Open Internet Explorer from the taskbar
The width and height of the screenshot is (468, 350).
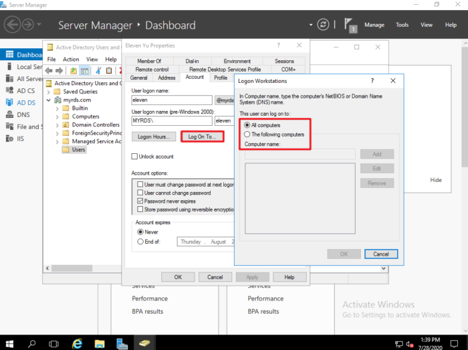[x=77, y=343]
